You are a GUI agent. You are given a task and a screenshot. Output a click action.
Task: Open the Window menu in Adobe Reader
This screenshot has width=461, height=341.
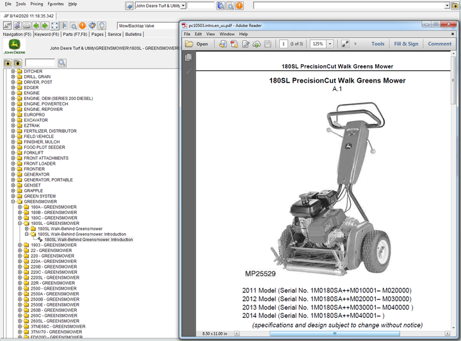pos(227,34)
